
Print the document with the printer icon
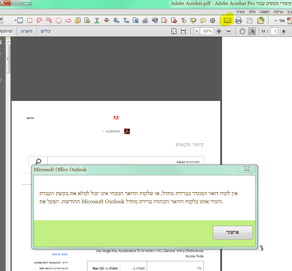click(x=239, y=20)
